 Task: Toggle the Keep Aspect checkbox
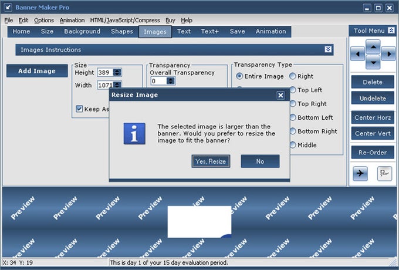tap(79, 109)
